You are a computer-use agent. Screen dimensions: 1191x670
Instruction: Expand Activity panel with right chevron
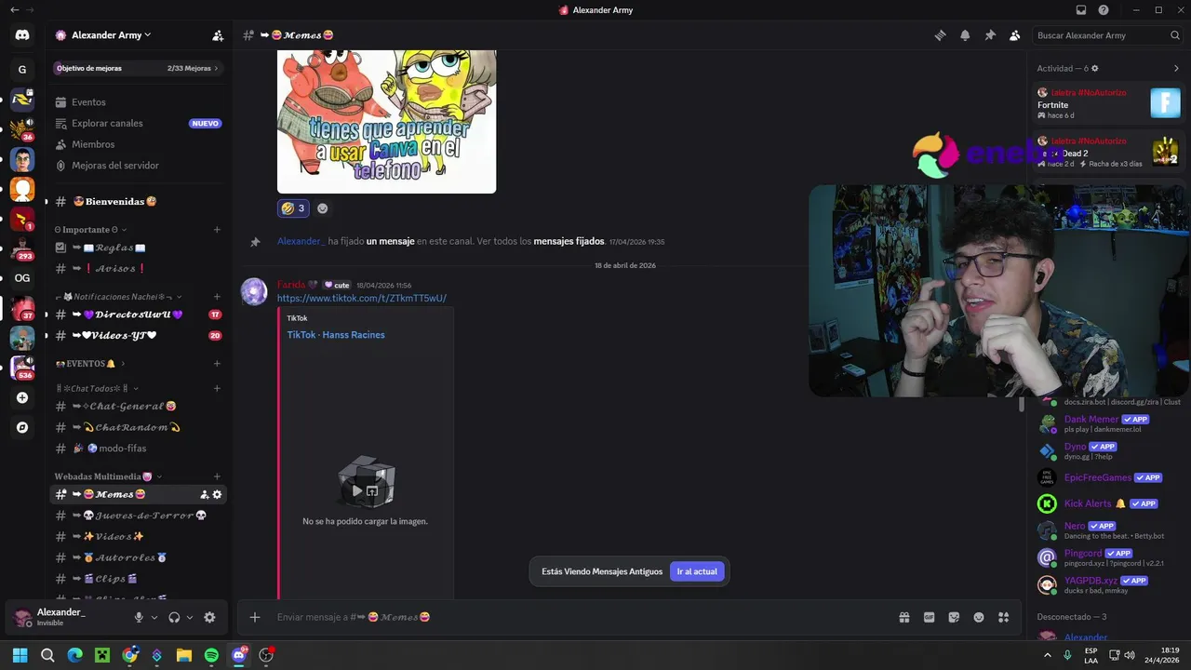(x=1176, y=68)
